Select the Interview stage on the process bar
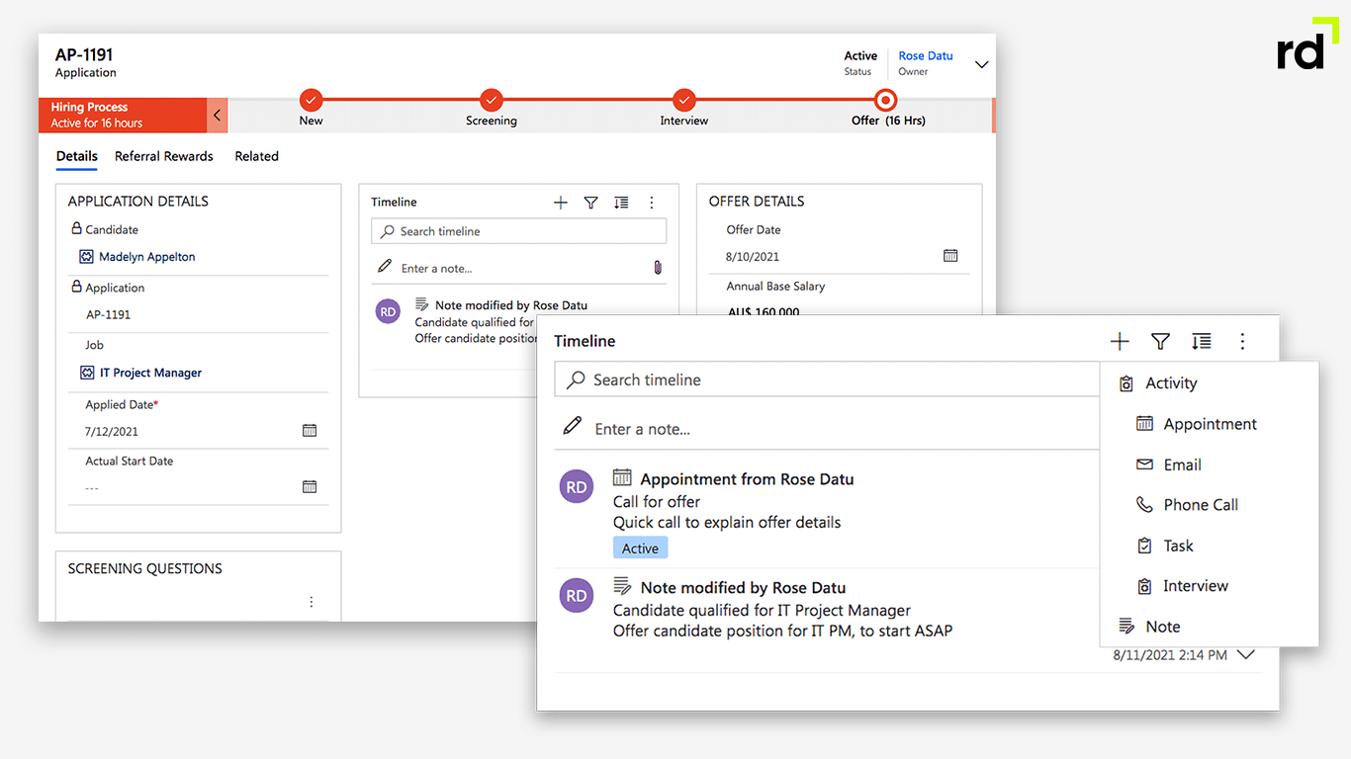 (683, 101)
